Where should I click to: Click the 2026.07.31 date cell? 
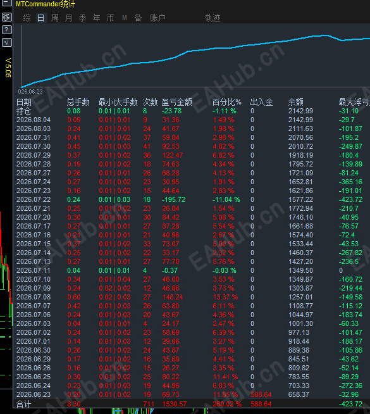click(34, 137)
